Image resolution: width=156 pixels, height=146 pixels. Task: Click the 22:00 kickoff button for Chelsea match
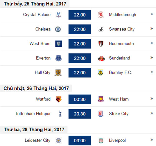pyautogui.click(x=80, y=29)
